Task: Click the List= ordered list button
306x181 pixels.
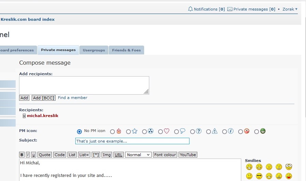Action: [84, 155]
